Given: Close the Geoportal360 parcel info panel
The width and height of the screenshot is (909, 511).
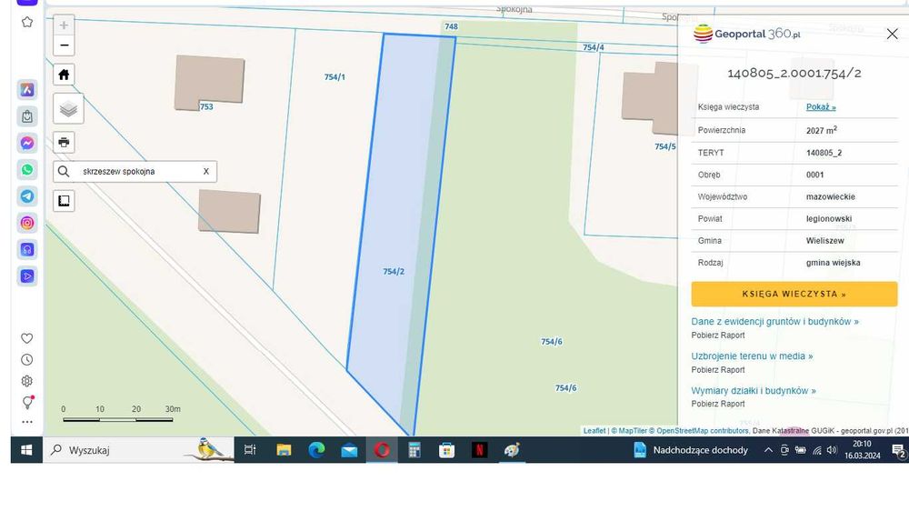Looking at the screenshot, I should click(x=893, y=35).
